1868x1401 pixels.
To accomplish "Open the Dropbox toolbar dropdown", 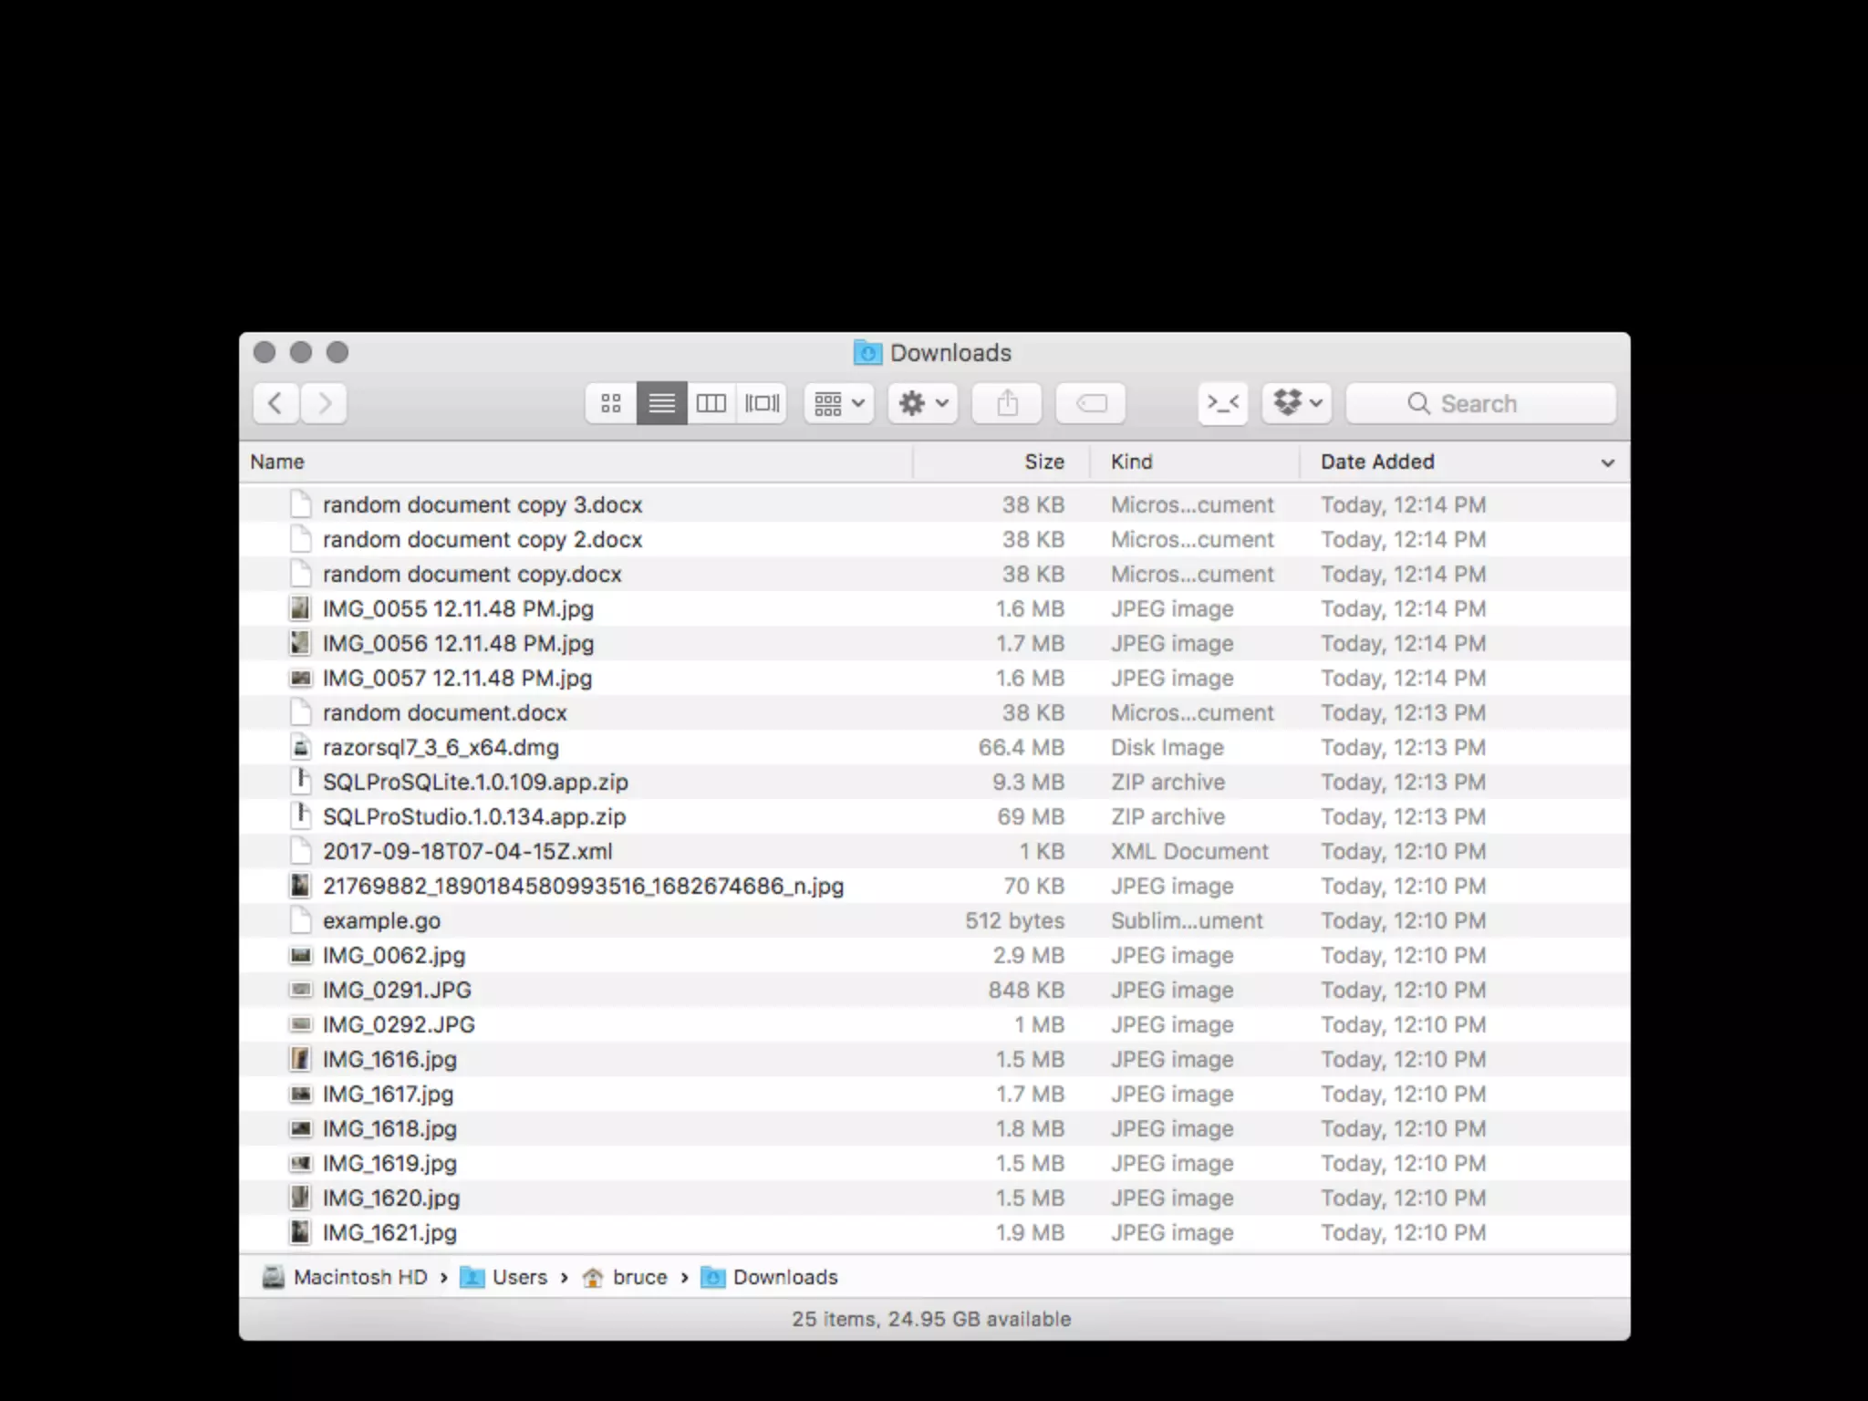I will [1297, 403].
